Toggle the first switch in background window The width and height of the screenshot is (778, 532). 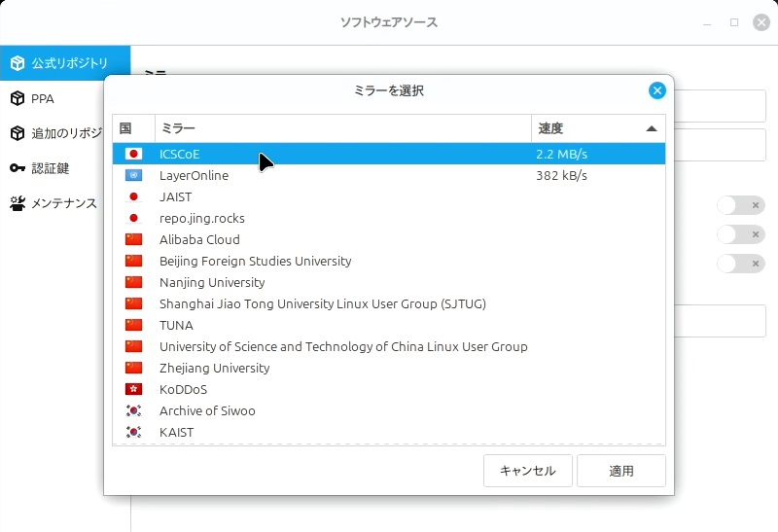(740, 205)
